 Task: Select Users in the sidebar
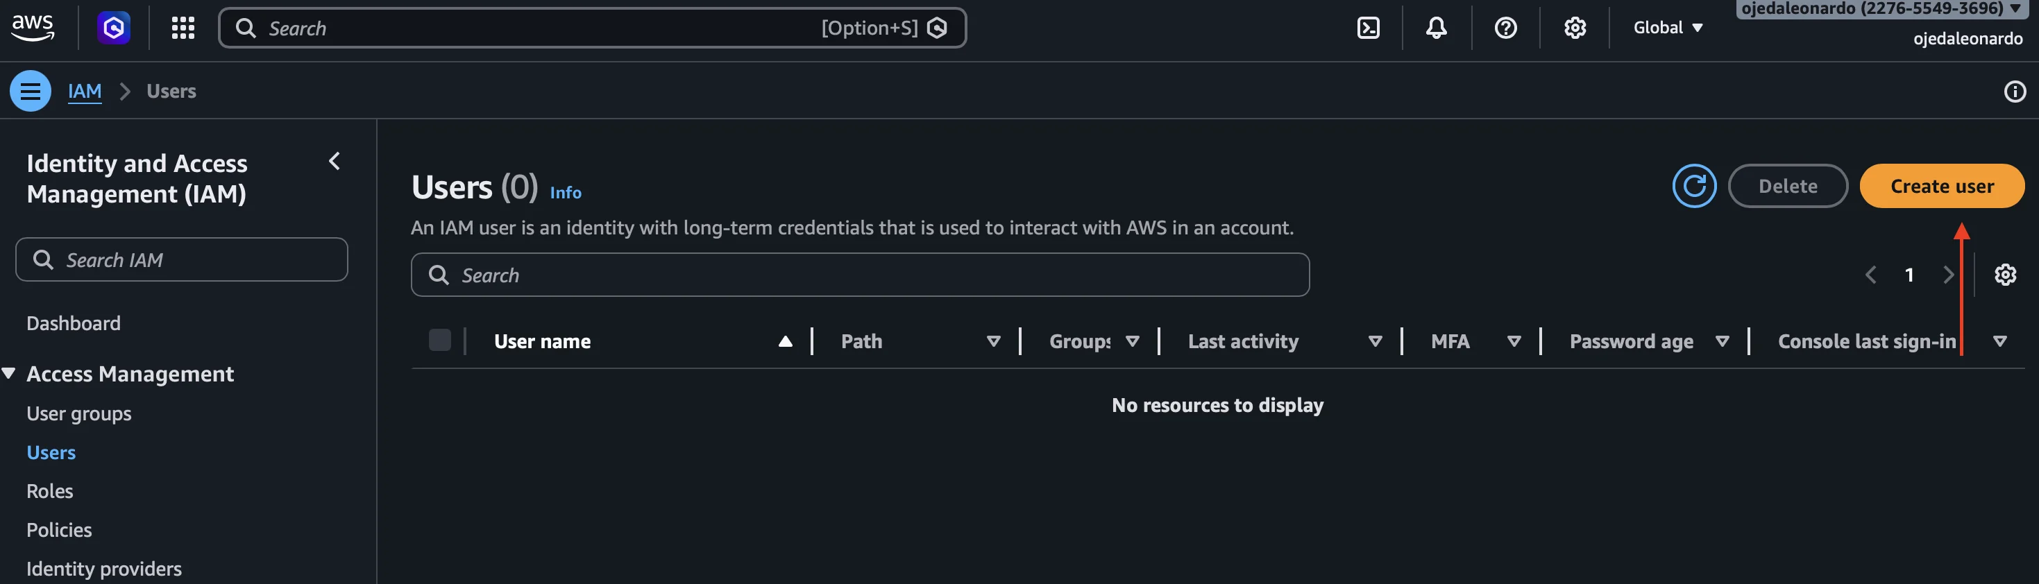[x=51, y=453]
